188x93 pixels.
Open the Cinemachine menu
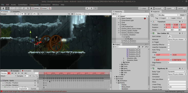(x=45, y=5)
